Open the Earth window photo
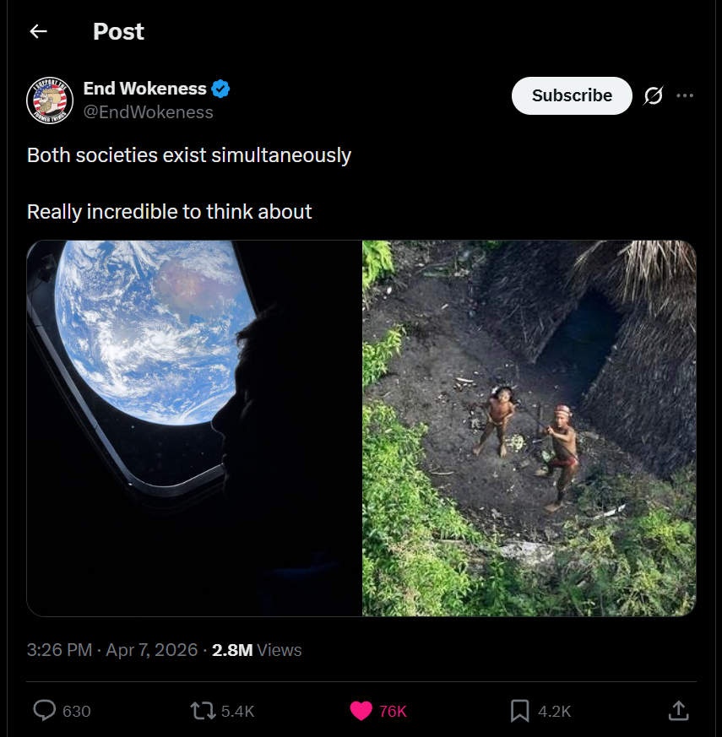This screenshot has width=722, height=737. 194,428
